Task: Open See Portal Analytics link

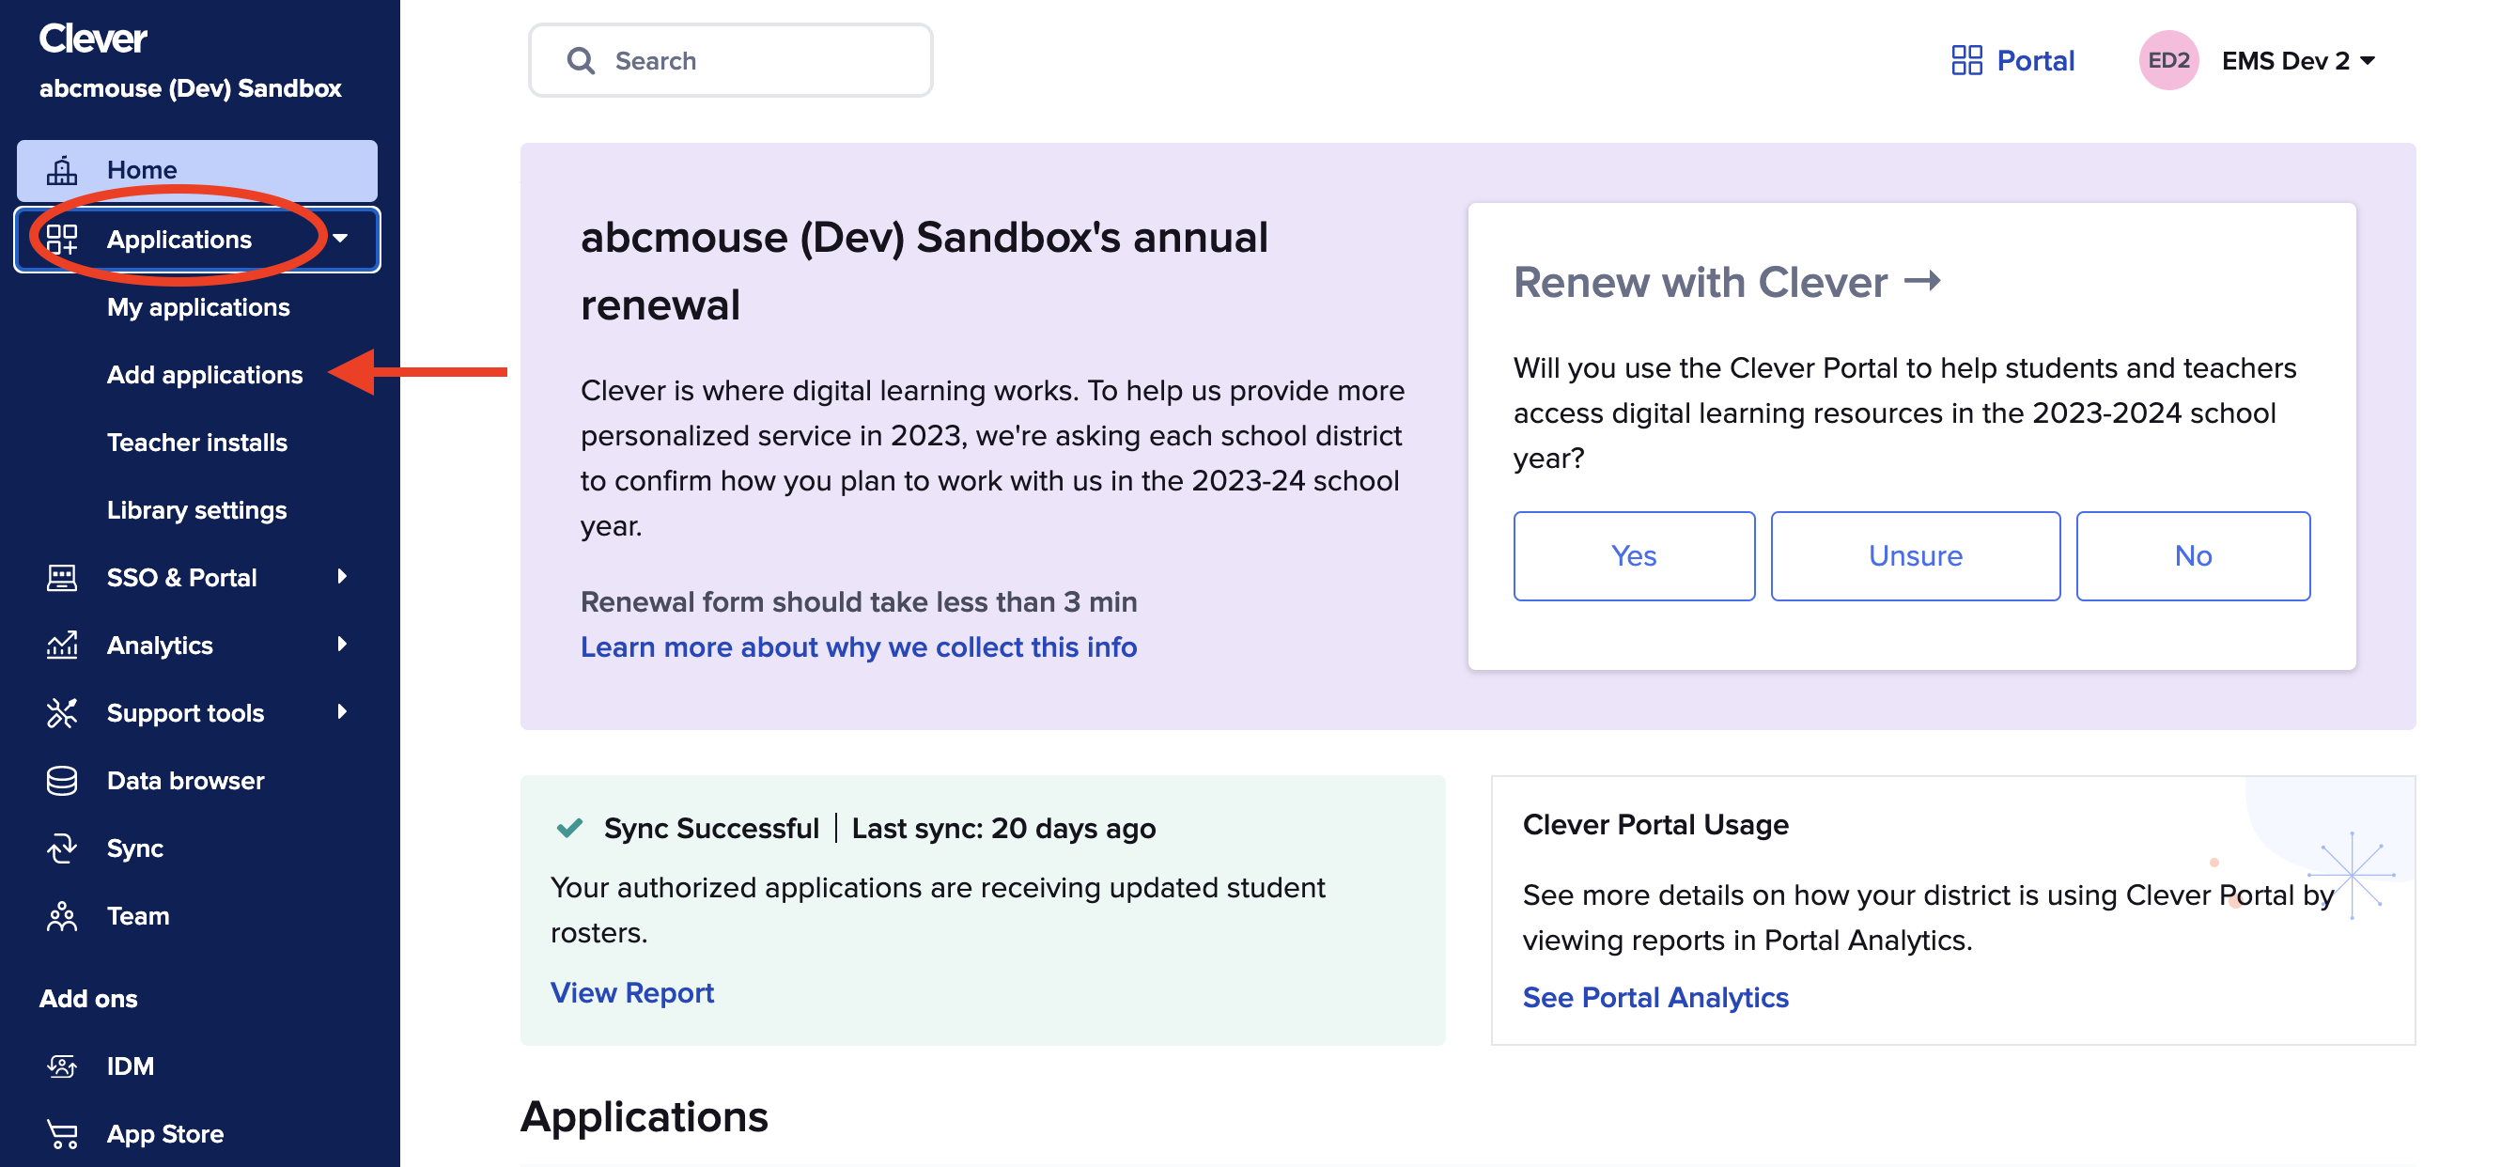Action: click(1655, 997)
